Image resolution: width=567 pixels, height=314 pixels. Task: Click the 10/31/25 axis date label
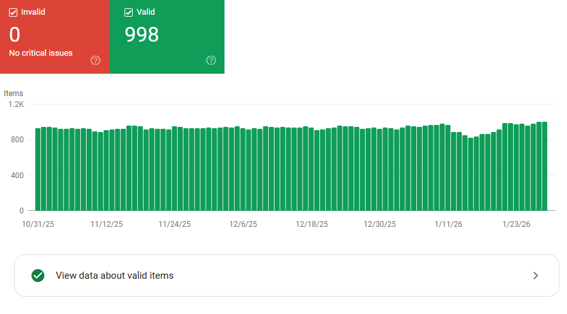click(38, 224)
